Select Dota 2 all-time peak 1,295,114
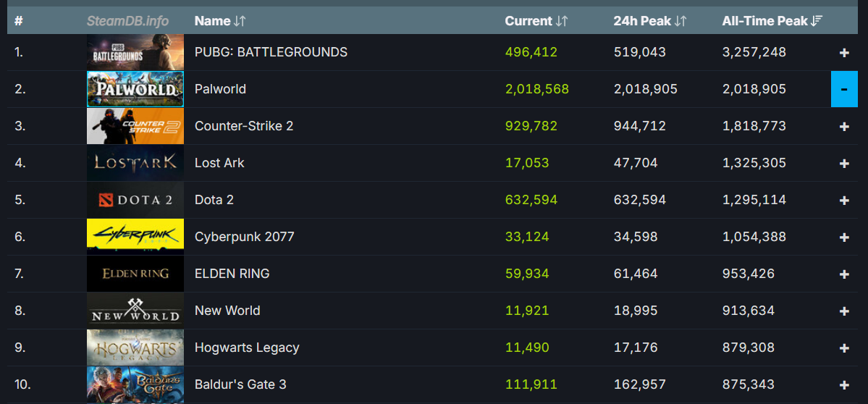Screen dimensions: 868x404 [754, 200]
